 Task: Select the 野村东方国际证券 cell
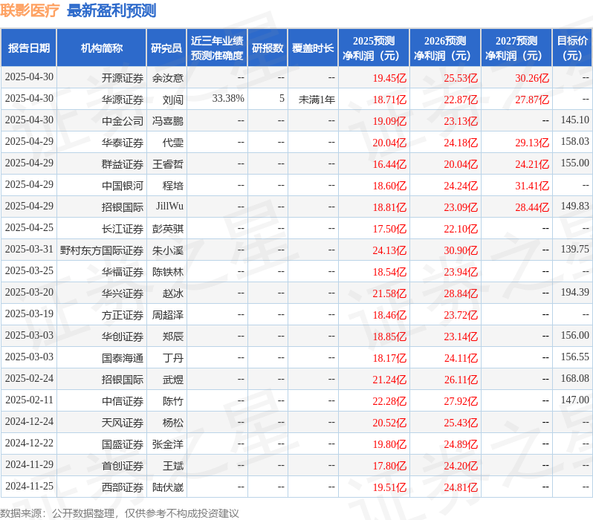102,251
